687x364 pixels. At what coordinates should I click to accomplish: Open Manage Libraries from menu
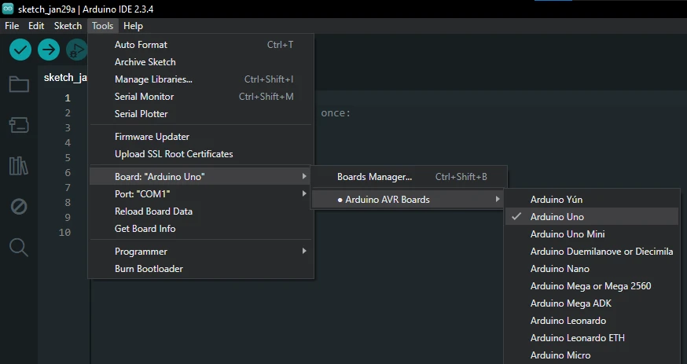201,79
